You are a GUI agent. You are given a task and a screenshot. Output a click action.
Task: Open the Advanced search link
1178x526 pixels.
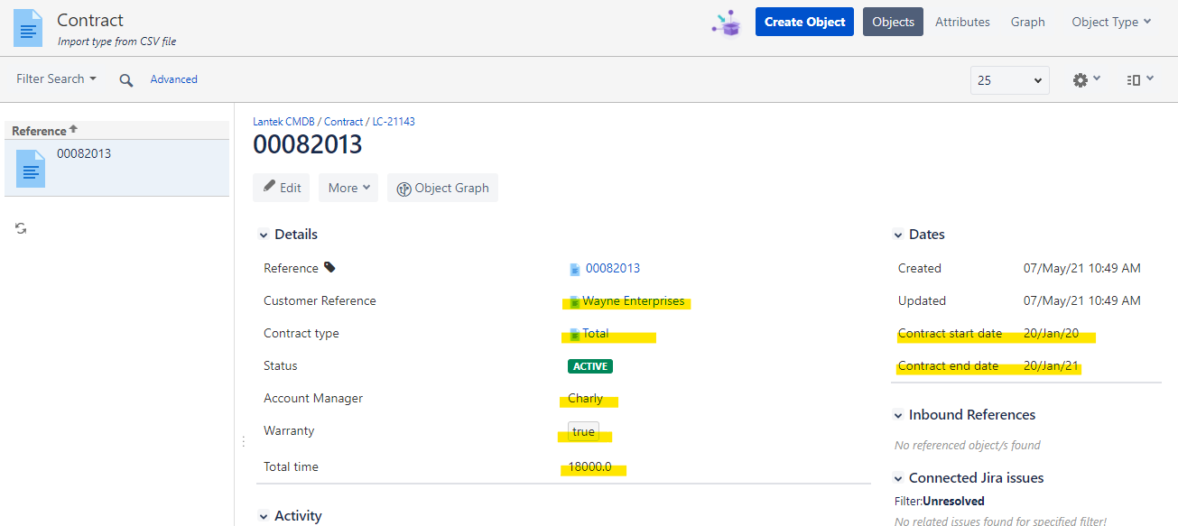[x=174, y=79]
